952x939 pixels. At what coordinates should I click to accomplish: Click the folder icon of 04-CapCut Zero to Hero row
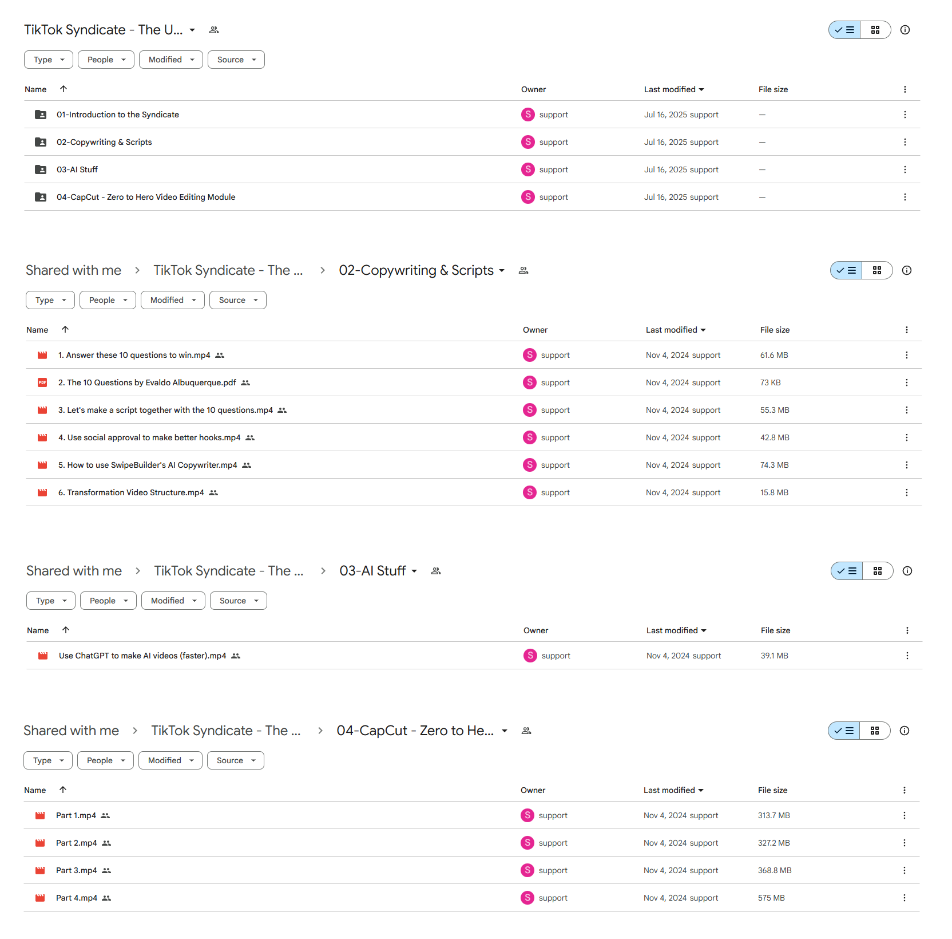[x=41, y=197]
